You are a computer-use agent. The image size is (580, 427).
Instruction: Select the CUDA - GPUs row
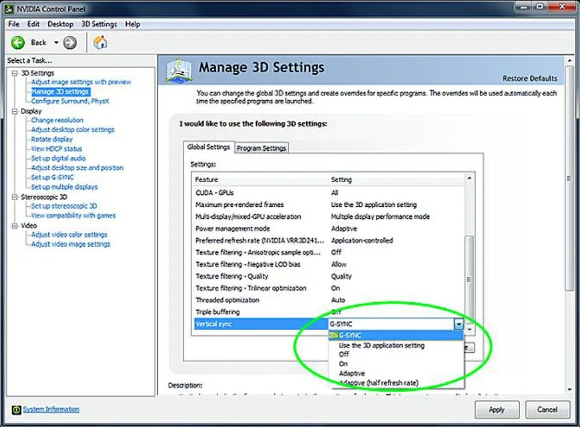pyautogui.click(x=329, y=193)
